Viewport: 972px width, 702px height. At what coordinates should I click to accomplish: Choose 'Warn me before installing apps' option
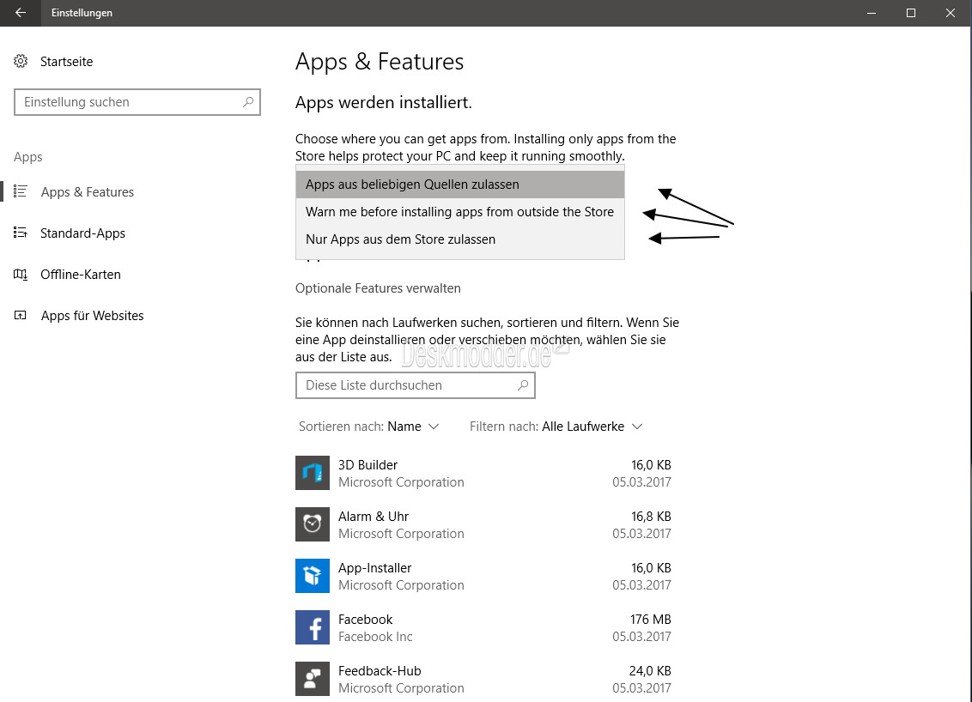[460, 212]
